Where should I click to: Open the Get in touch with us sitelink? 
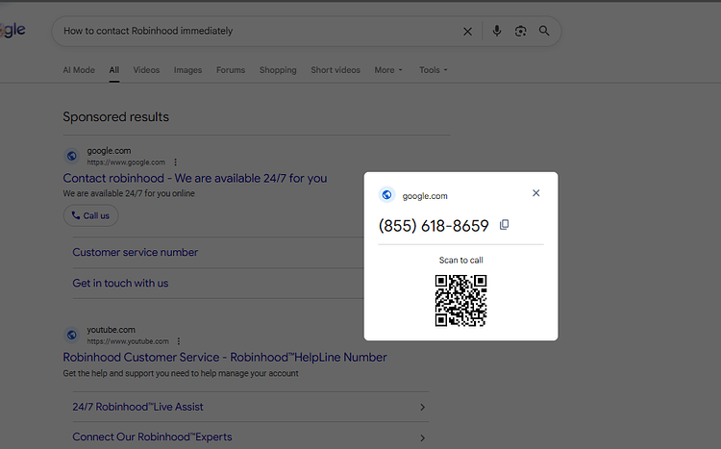[x=120, y=283]
